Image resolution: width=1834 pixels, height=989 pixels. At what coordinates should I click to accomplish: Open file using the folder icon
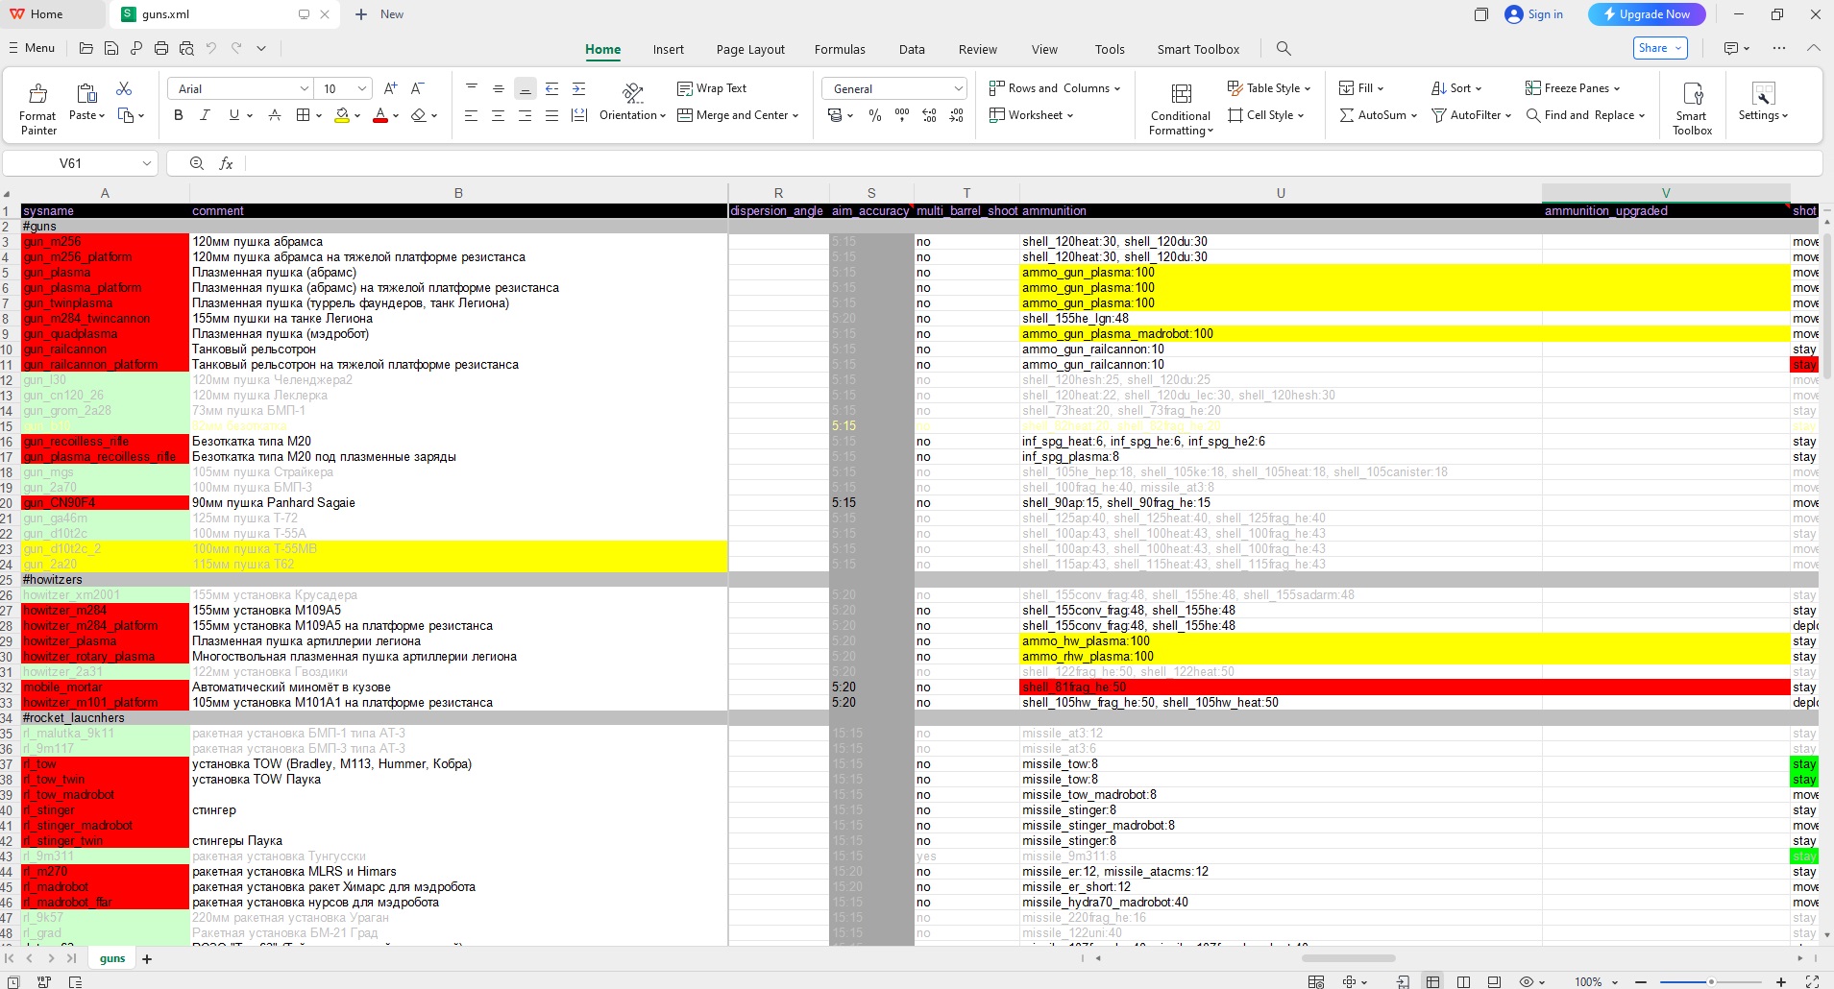86,48
